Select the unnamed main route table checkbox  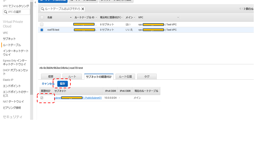pyautogui.click(x=42, y=24)
